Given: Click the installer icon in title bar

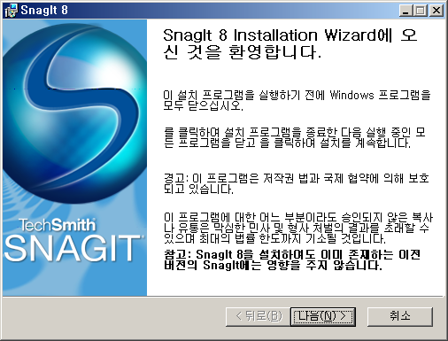Looking at the screenshot, I should (x=11, y=11).
